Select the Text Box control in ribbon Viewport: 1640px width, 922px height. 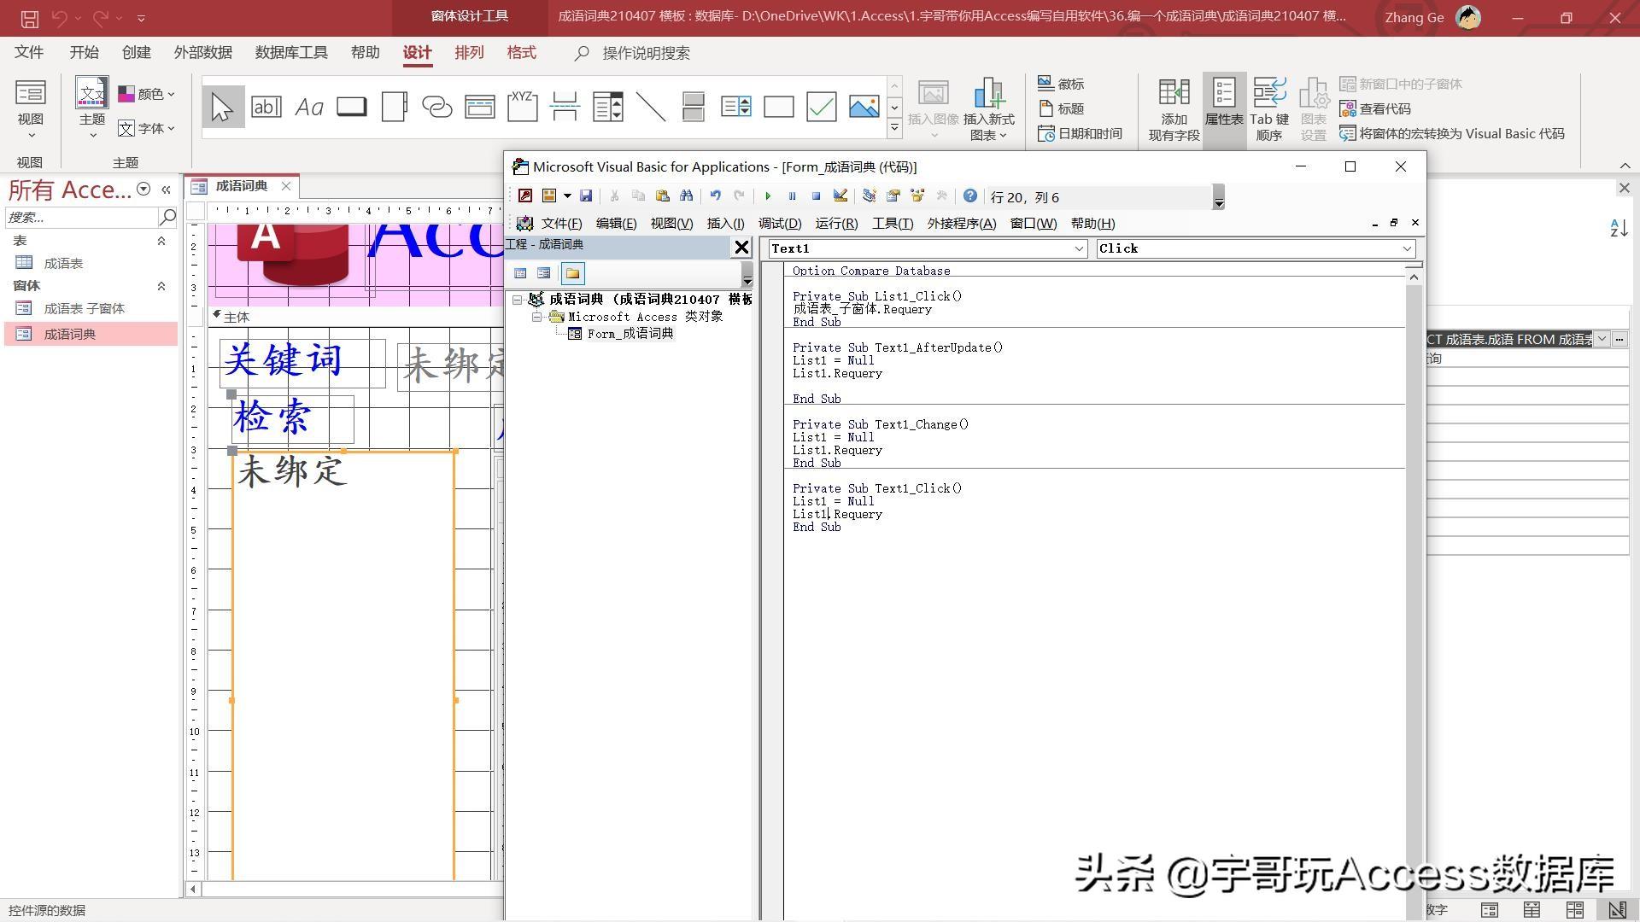click(x=266, y=107)
